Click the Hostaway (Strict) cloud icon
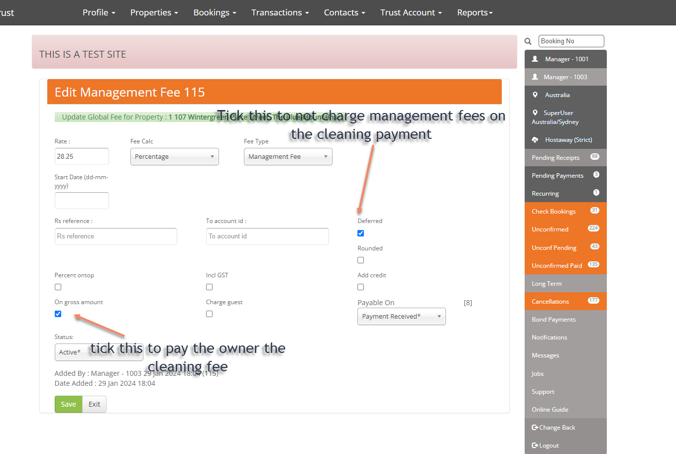Image resolution: width=676 pixels, height=454 pixels. (x=535, y=140)
